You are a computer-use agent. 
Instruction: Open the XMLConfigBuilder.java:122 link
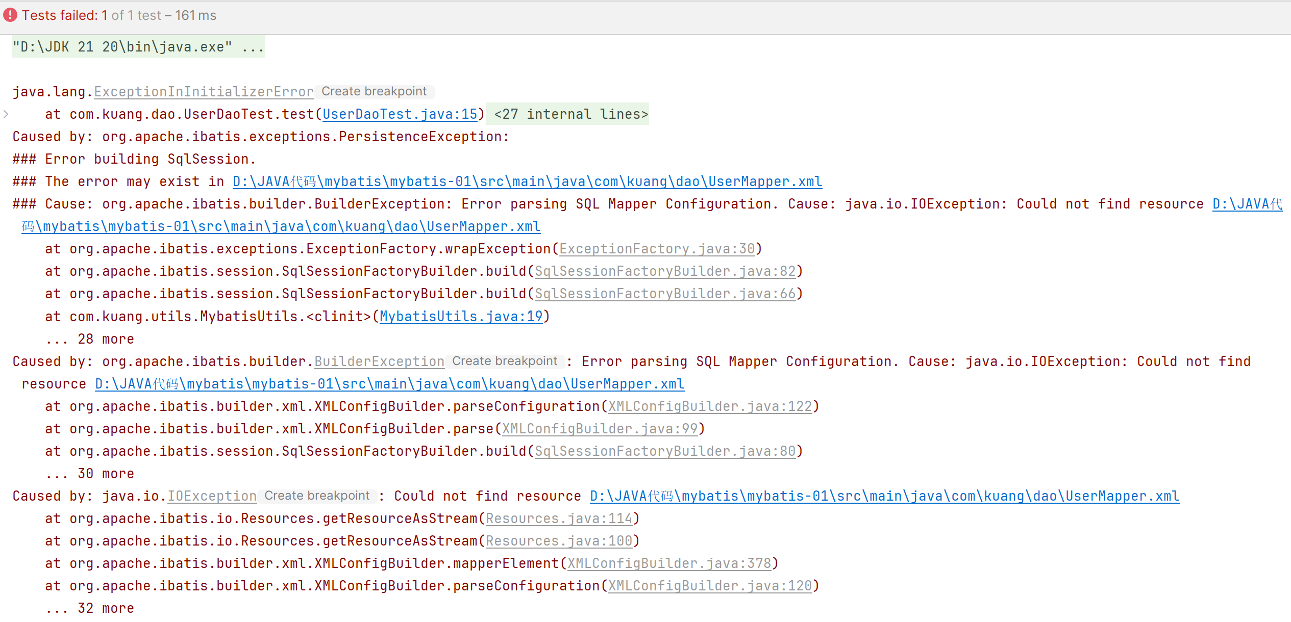coord(710,406)
